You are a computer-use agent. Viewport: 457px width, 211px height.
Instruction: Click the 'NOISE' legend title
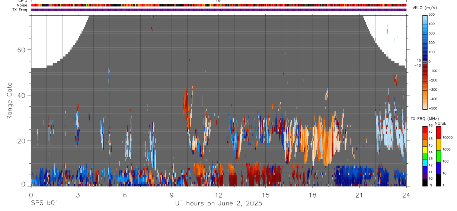440,123
